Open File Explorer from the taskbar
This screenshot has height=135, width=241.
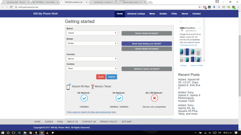[x=25, y=133]
